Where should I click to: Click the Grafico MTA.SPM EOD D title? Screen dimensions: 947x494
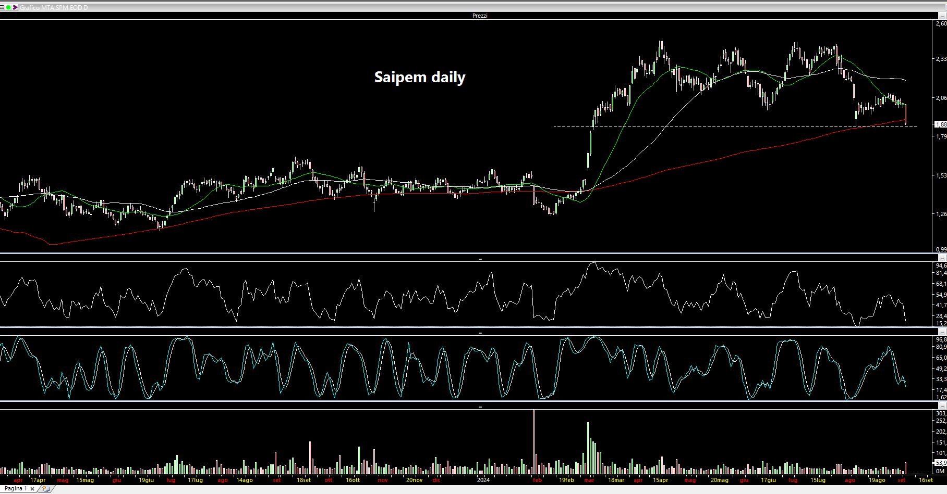54,7
